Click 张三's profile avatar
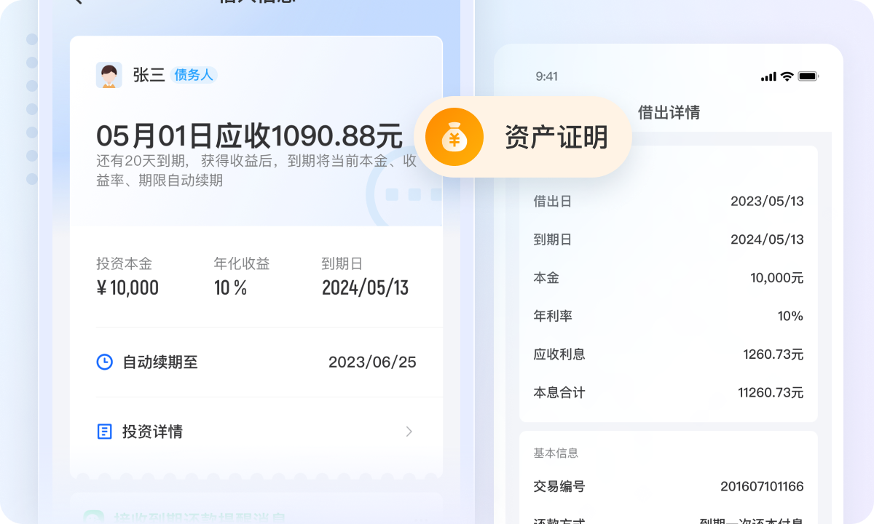 109,75
